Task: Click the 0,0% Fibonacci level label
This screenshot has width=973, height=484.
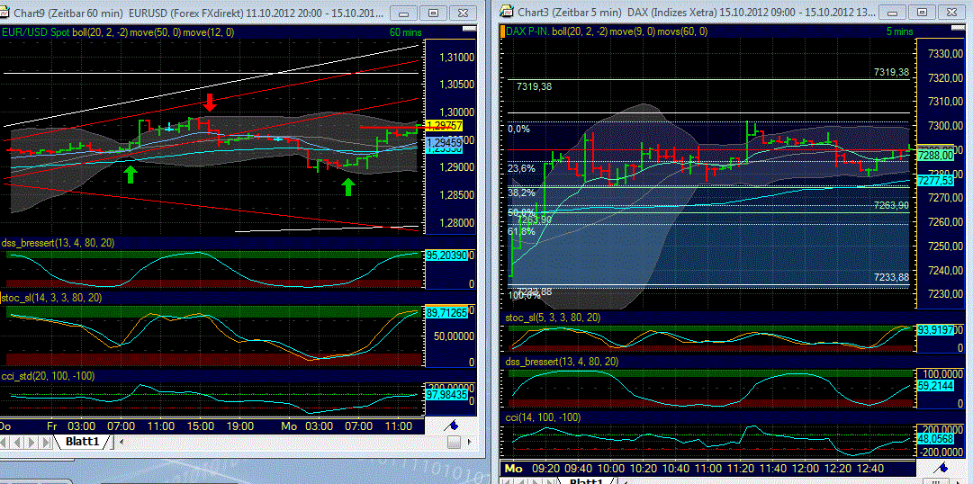Action: coord(518,129)
